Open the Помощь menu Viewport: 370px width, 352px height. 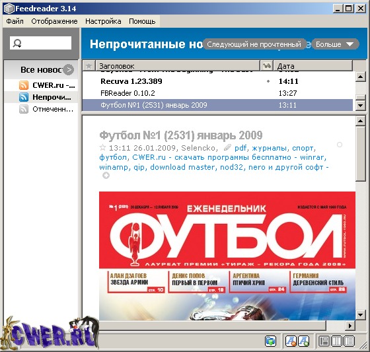[142, 21]
